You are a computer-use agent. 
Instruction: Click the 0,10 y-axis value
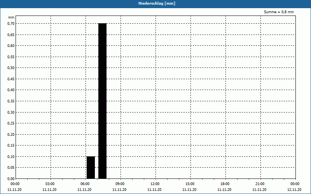(11, 157)
